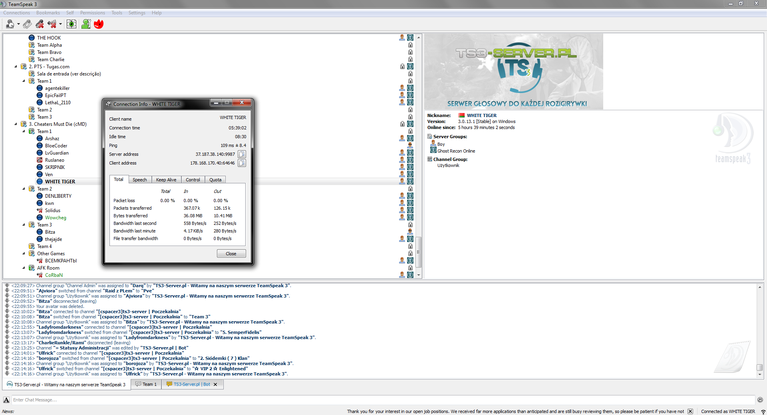Click the Enter Chat Message field
Viewport: 767px width, 415px height.
point(383,400)
